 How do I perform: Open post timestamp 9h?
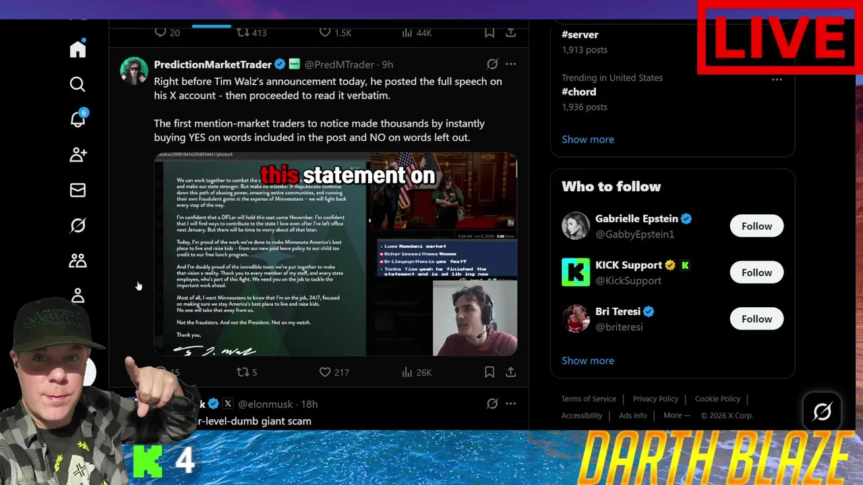[x=387, y=64]
